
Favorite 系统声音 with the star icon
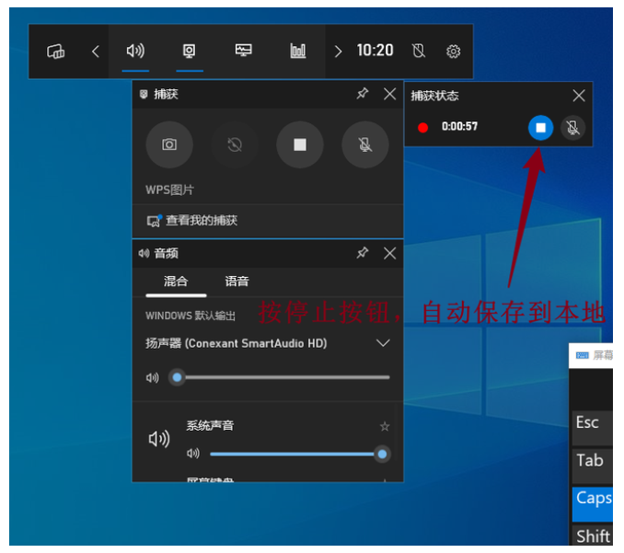(385, 426)
